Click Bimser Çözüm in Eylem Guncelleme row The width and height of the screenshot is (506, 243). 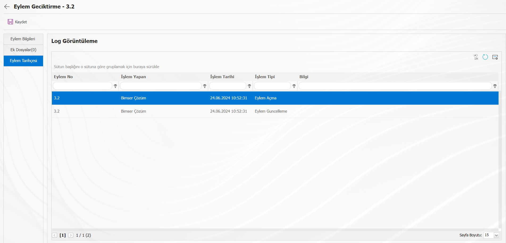133,111
